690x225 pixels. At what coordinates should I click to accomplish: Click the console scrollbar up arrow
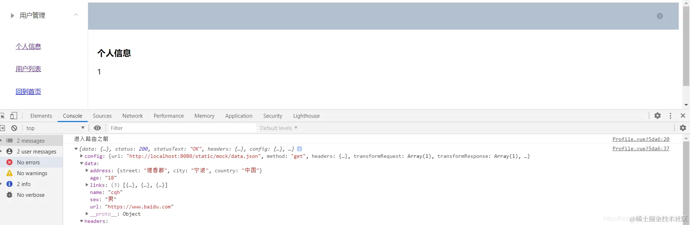point(686,138)
